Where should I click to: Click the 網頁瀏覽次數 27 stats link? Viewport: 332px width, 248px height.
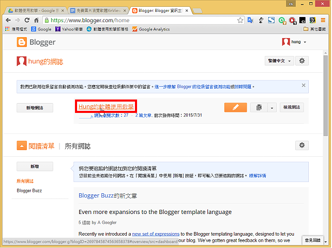tap(111, 115)
